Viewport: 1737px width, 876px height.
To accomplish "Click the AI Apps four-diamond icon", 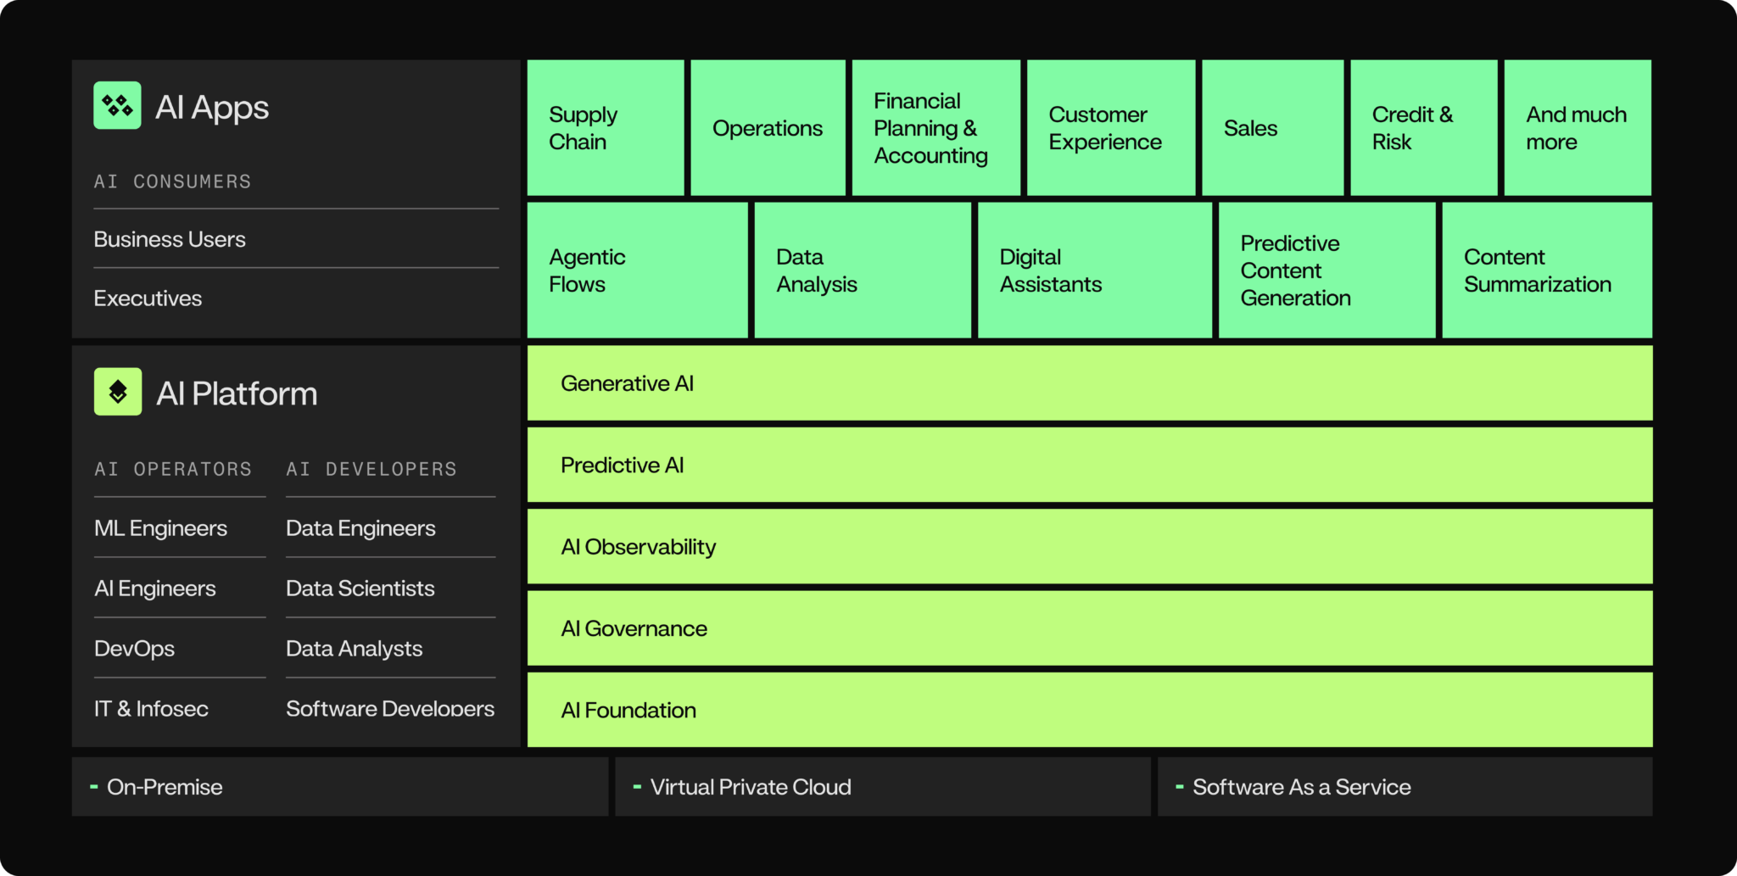I will coord(117,106).
